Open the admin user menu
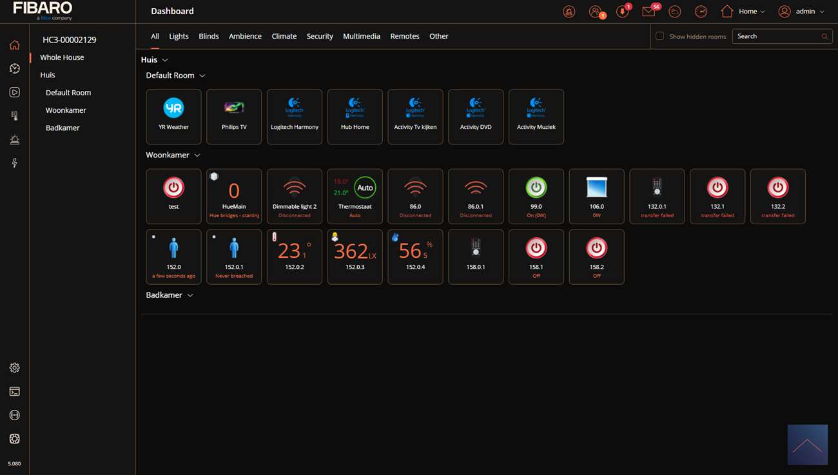Viewport: 838px width, 475px height. pos(801,12)
